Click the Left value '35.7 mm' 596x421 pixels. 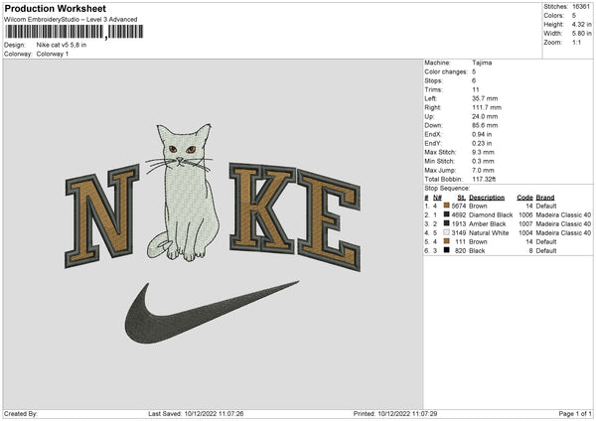(485, 98)
